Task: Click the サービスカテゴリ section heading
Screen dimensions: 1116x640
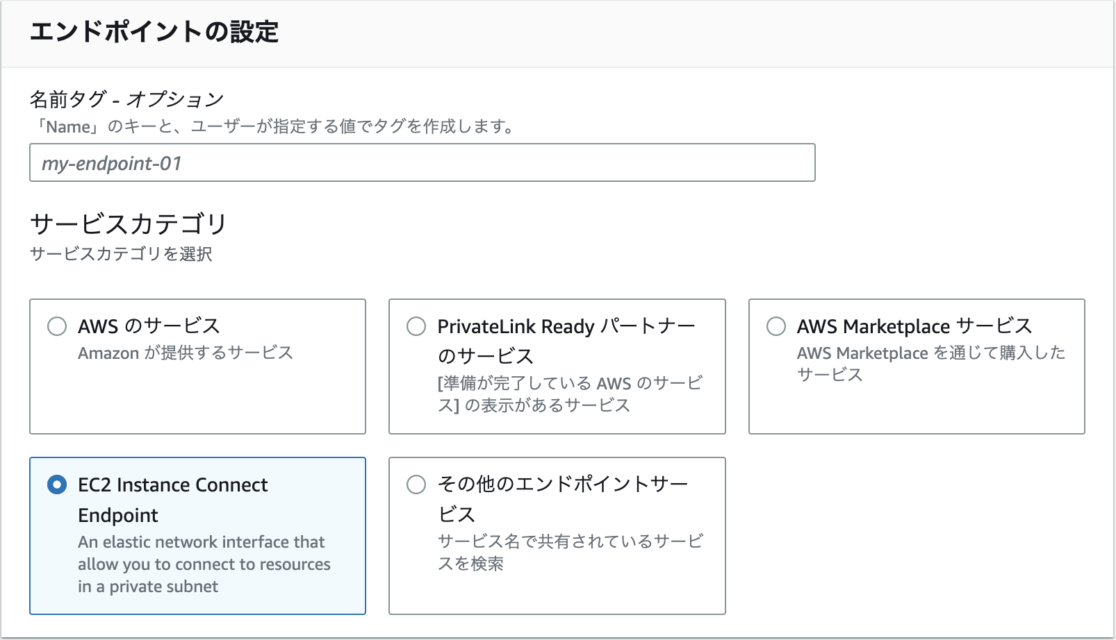Action: [129, 224]
